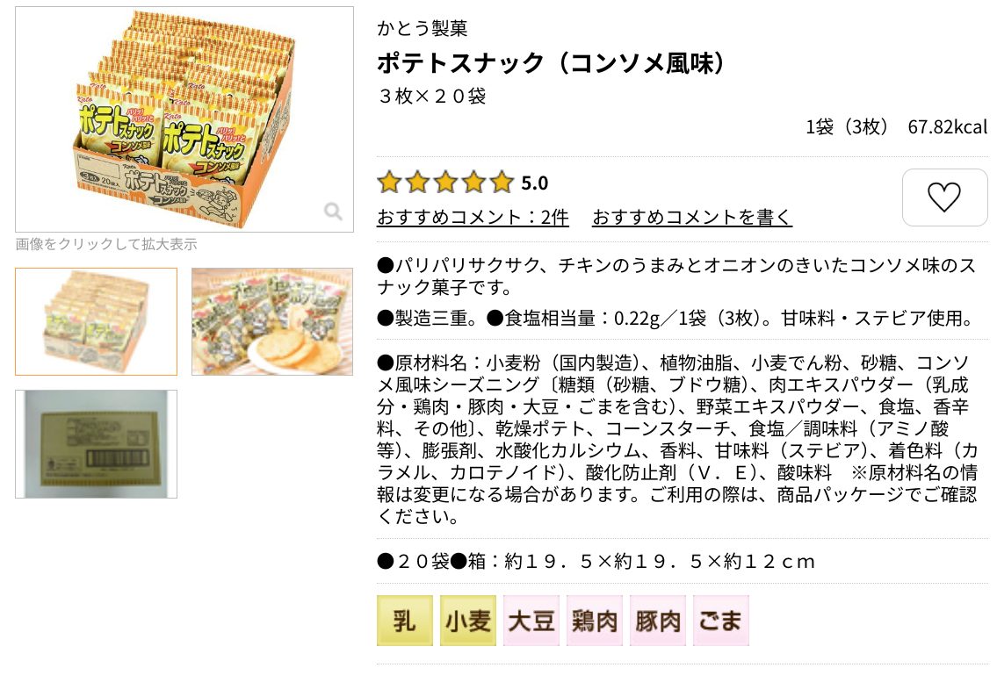Click the first gold rating star
Viewport: 997px width, 675px height.
pyautogui.click(x=389, y=183)
